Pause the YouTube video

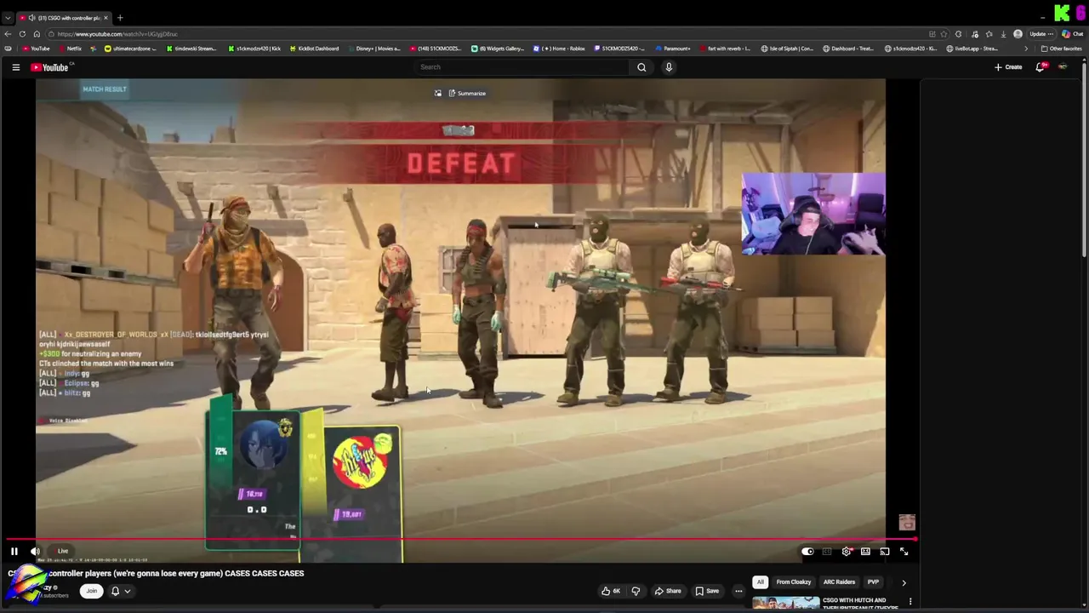click(x=14, y=552)
